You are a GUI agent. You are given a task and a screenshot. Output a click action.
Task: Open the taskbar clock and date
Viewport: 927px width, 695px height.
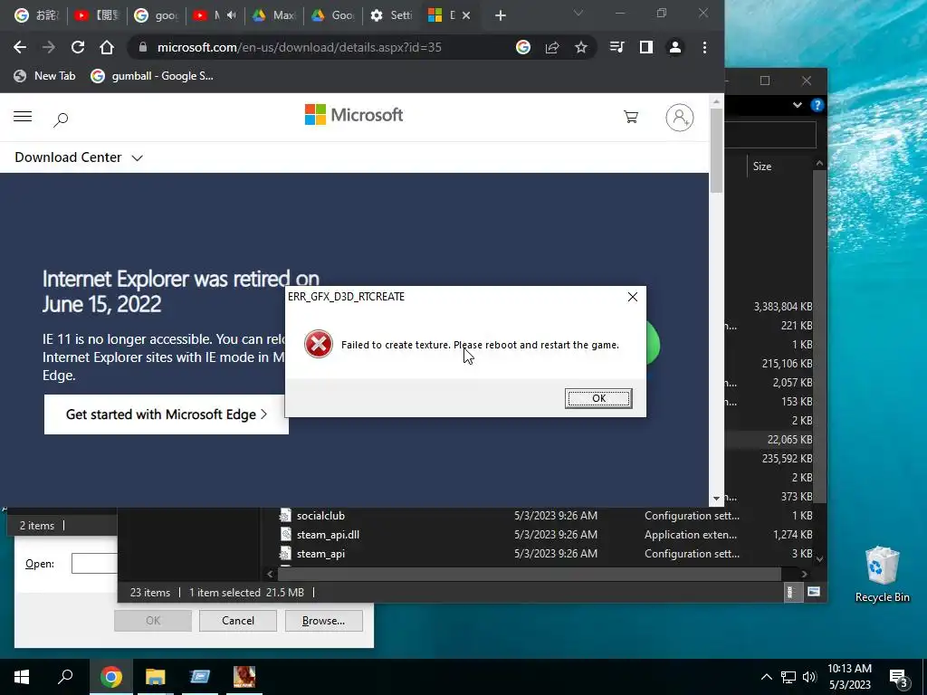[849, 677]
